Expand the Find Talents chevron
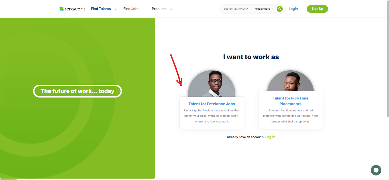The height and width of the screenshot is (180, 389). coord(115,9)
